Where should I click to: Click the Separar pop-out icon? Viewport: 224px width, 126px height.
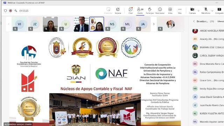tap(118, 11)
